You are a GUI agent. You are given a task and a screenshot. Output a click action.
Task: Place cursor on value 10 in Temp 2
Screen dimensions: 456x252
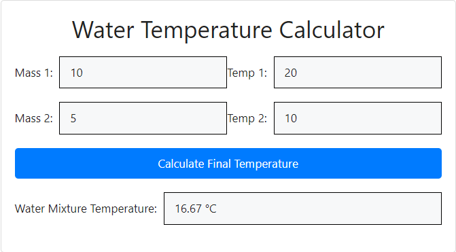291,118
